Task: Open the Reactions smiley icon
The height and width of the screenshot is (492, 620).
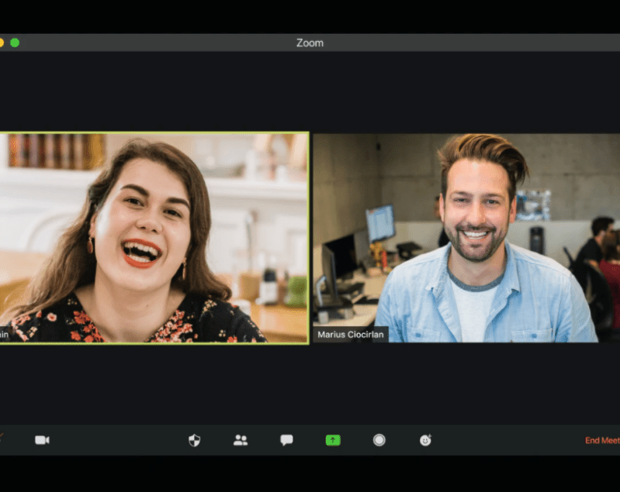Action: pos(425,440)
